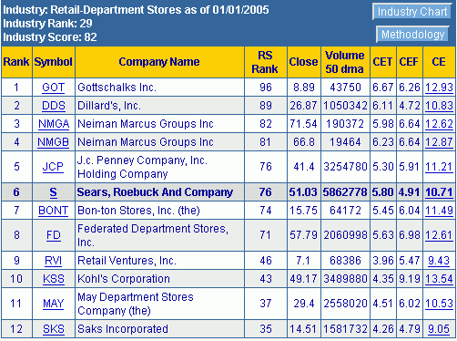Select the DDS symbol link

[54, 106]
